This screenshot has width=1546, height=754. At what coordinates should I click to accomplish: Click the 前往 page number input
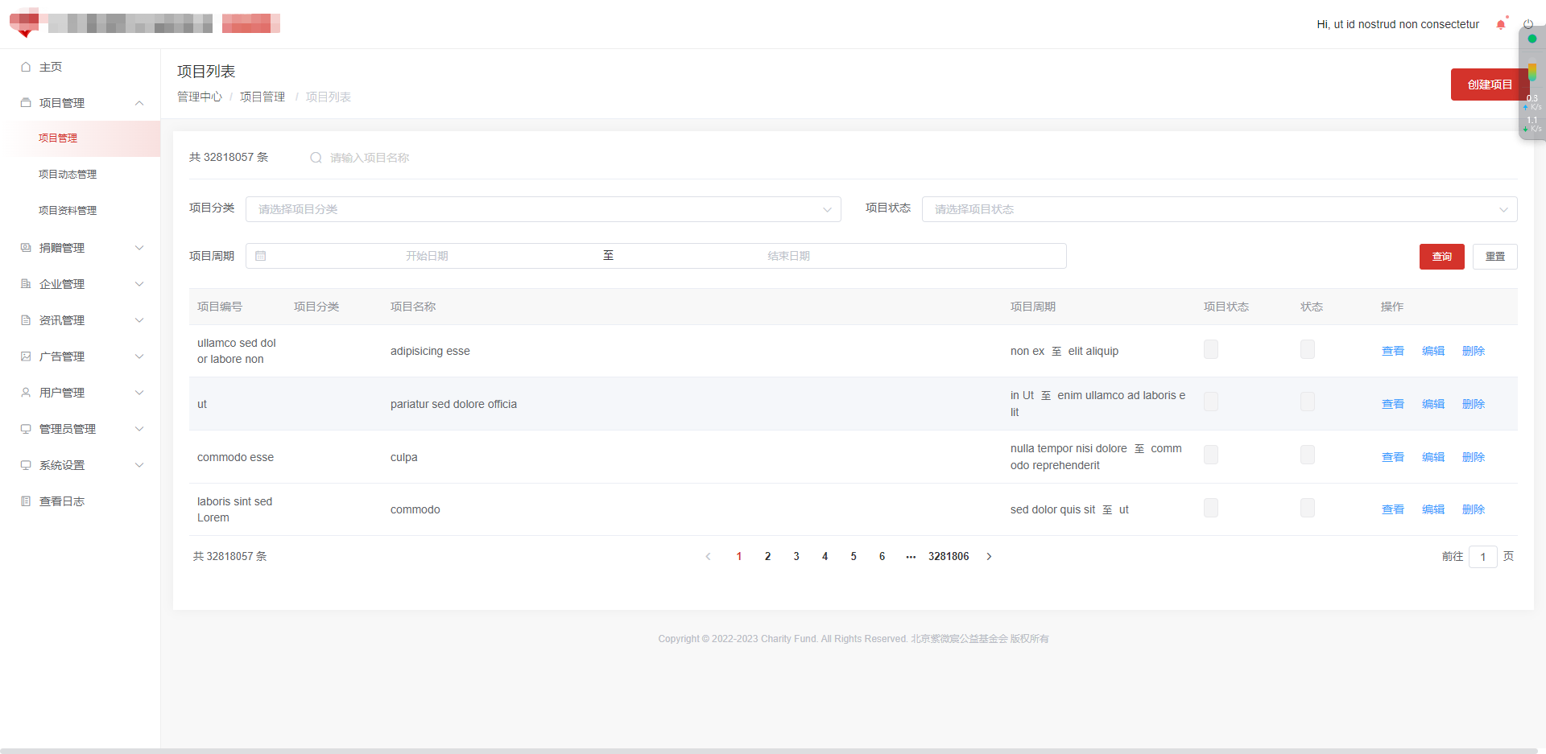coord(1483,557)
